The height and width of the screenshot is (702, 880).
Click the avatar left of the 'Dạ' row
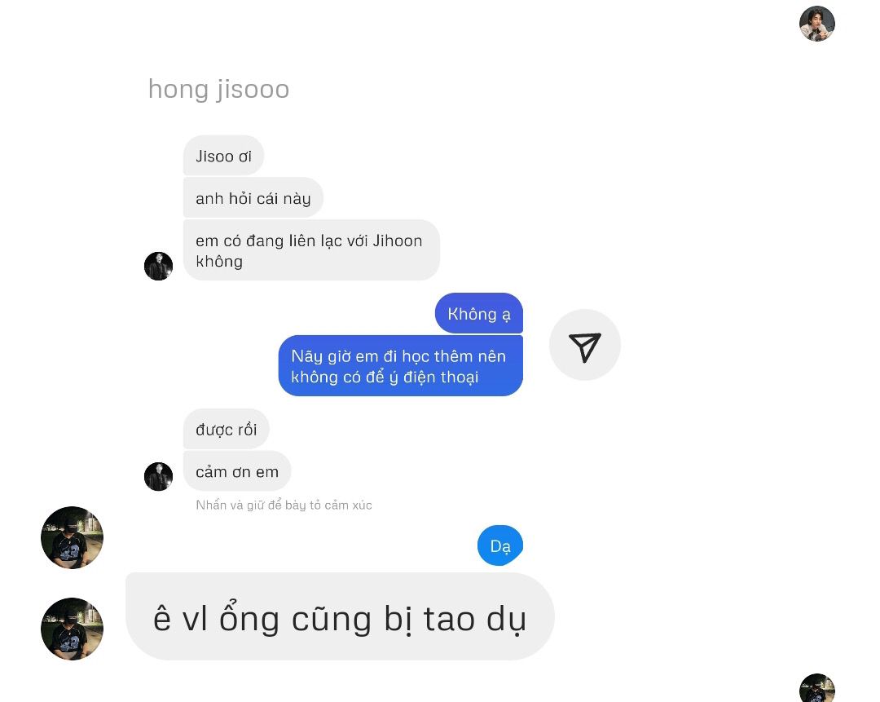click(72, 537)
